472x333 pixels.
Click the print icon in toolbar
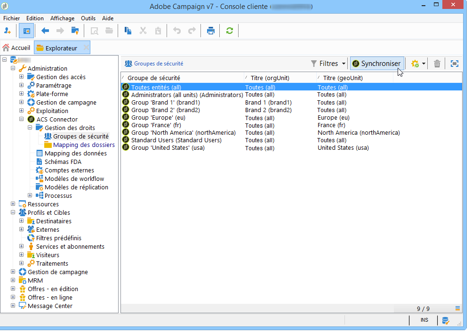tap(210, 31)
